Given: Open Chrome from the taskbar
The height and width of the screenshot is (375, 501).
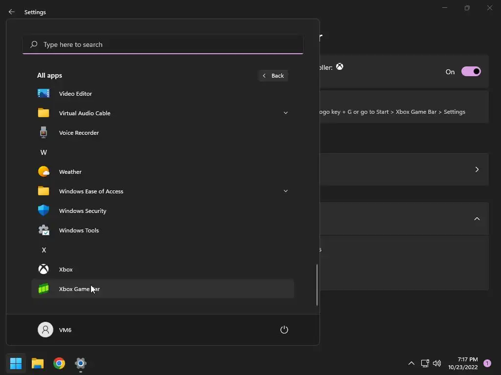Looking at the screenshot, I should click(x=59, y=363).
